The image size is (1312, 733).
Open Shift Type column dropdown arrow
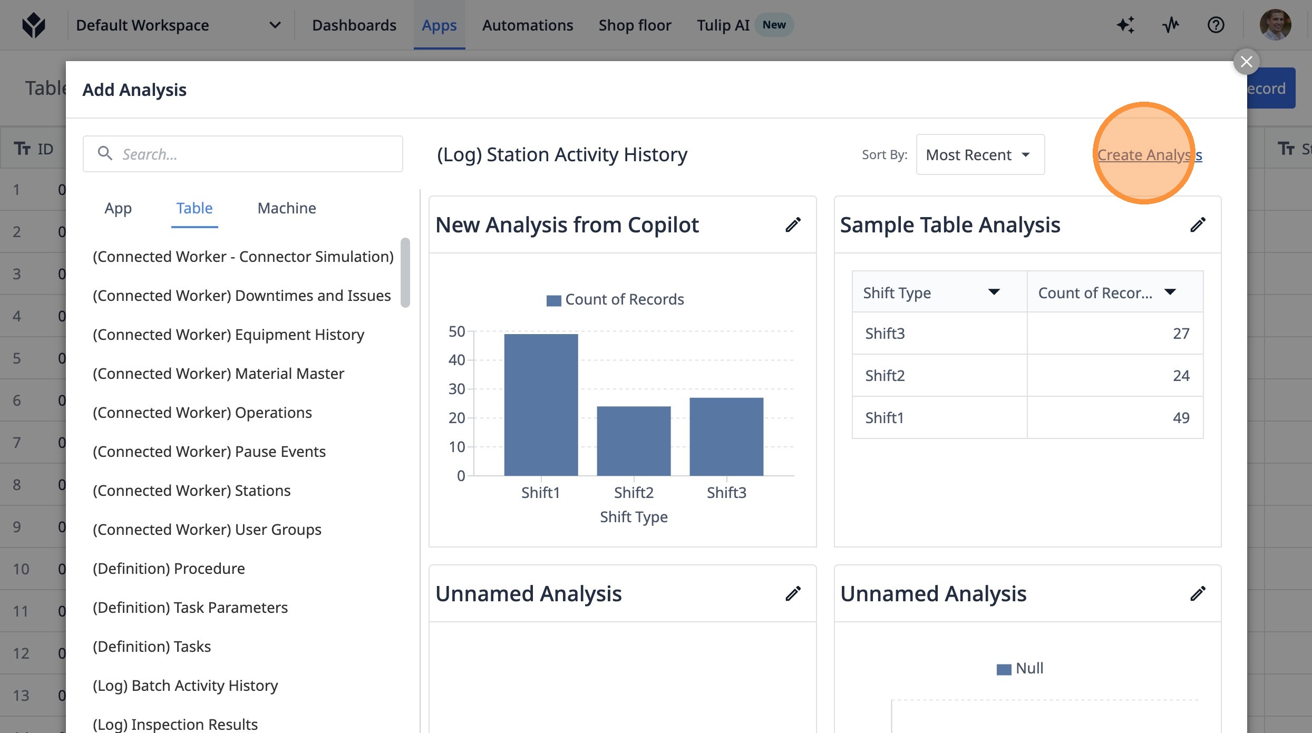coord(994,292)
